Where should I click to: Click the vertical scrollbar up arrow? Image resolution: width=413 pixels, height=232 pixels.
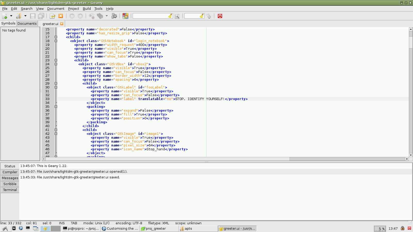(411, 29)
